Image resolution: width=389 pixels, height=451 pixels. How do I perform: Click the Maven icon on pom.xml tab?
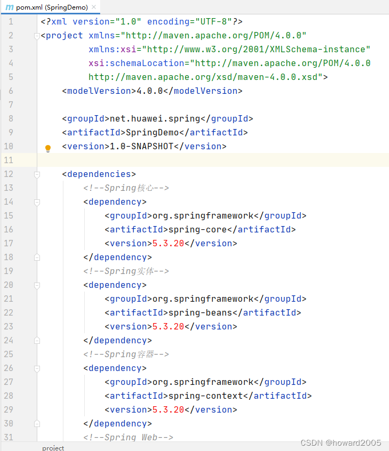tap(10, 7)
